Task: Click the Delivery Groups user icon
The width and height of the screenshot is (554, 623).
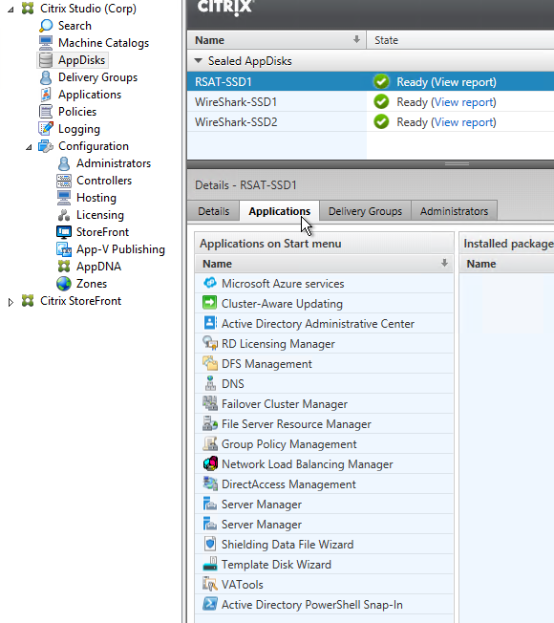Action: (x=46, y=77)
